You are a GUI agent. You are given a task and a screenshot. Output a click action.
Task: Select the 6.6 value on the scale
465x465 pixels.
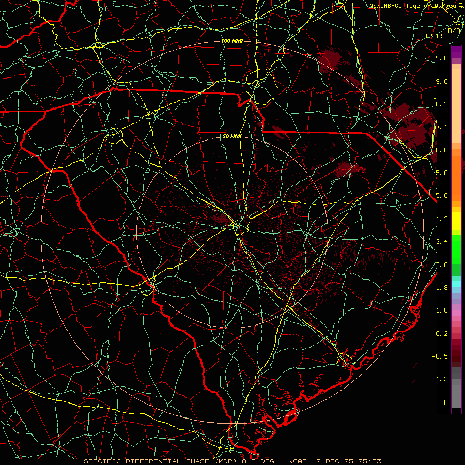click(442, 150)
